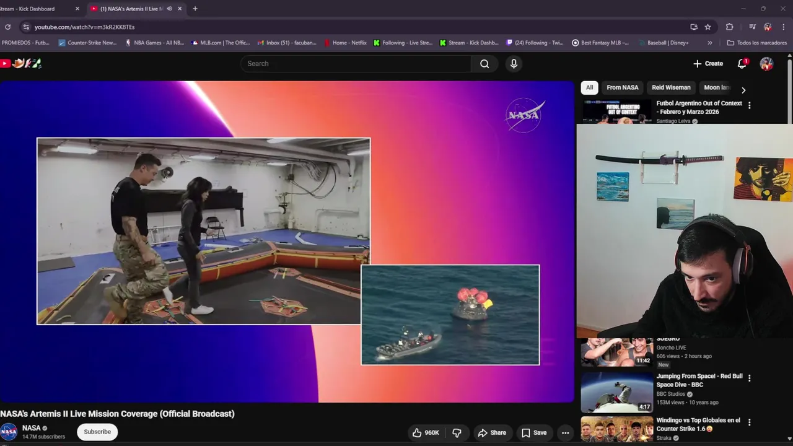Viewport: 793px width, 446px height.
Task: Open Windingo vs Top Globales thumbnail
Action: click(617, 429)
